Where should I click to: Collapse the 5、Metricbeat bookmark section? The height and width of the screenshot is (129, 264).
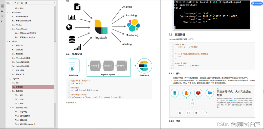(8, 12)
